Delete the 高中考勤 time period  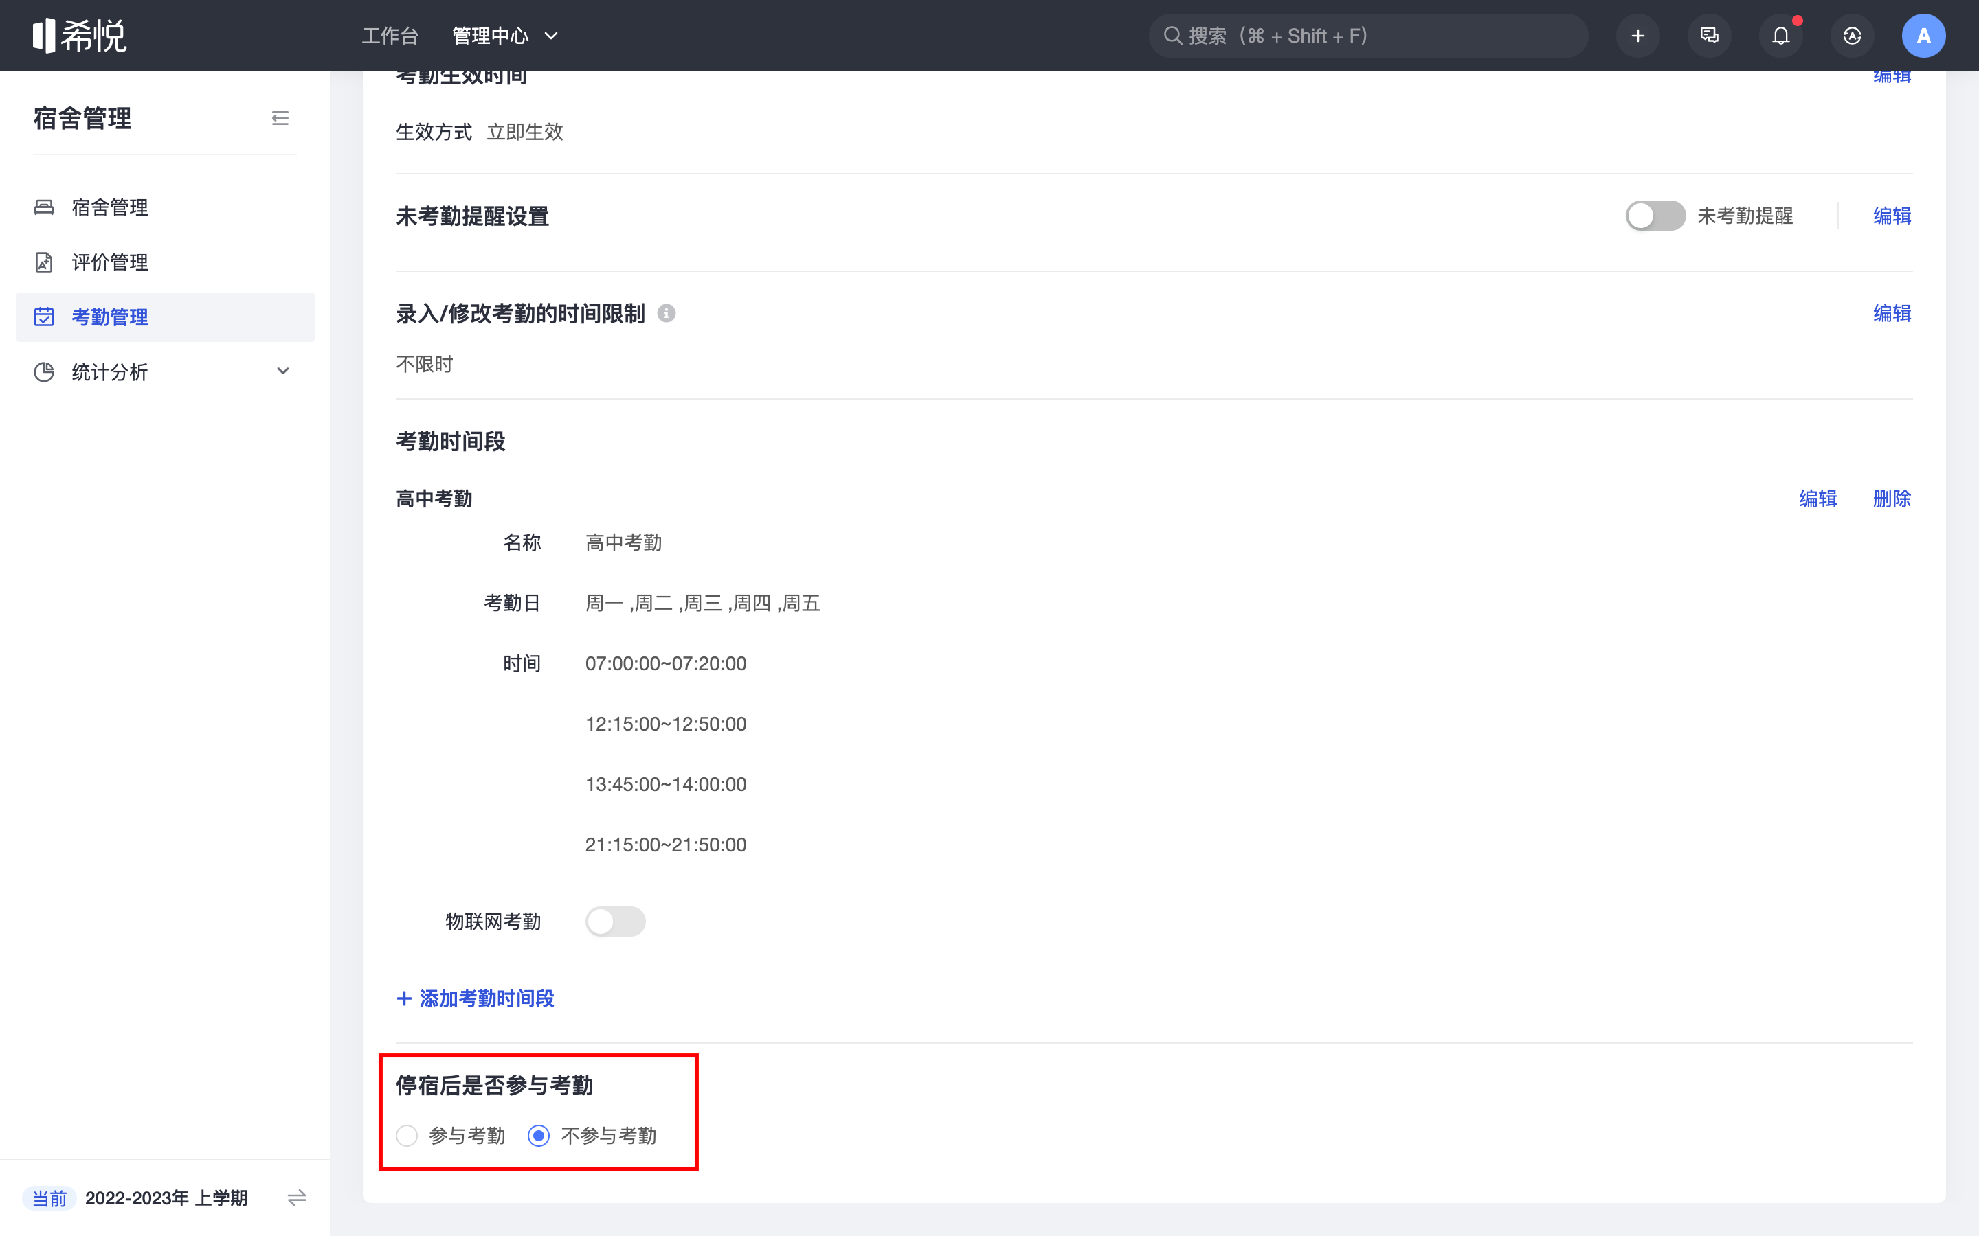coord(1892,499)
